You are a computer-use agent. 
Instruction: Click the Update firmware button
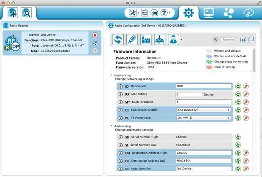tap(160, 40)
